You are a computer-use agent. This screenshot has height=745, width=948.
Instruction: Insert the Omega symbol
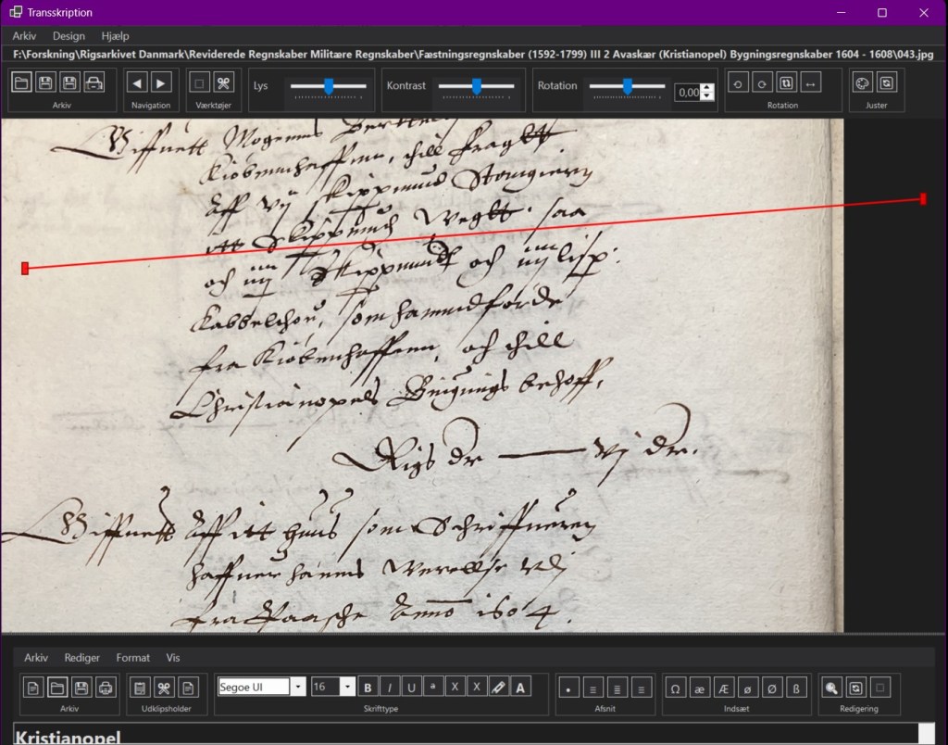pyautogui.click(x=676, y=688)
